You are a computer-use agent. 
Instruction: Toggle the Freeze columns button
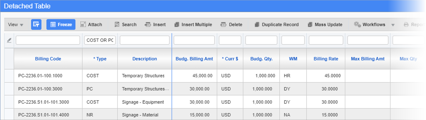(61, 24)
